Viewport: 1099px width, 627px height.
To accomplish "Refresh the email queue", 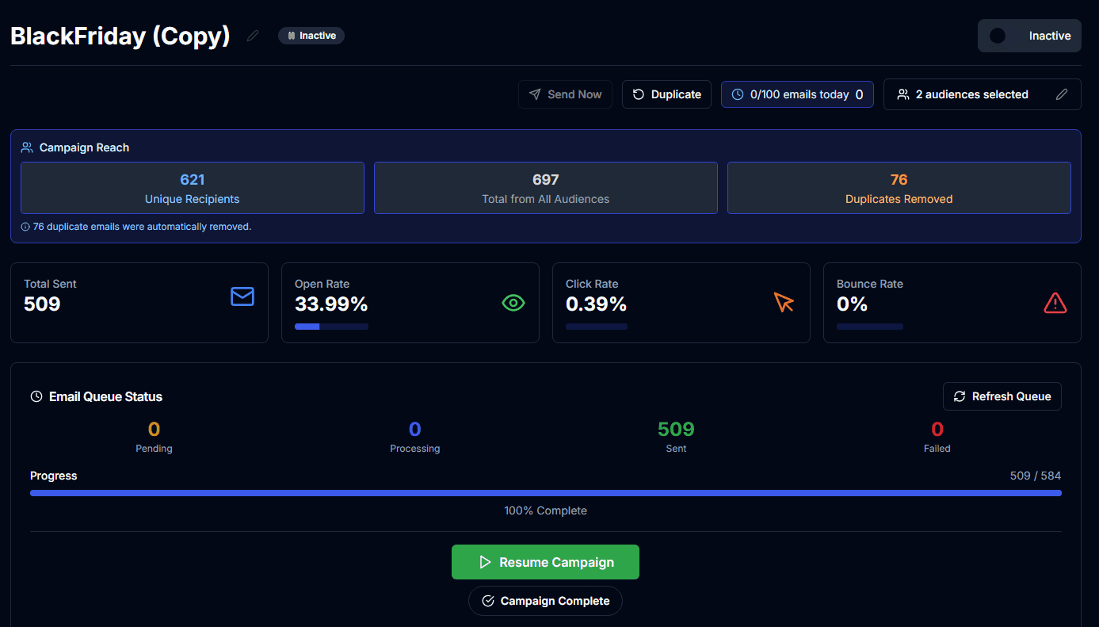I will coord(1002,396).
